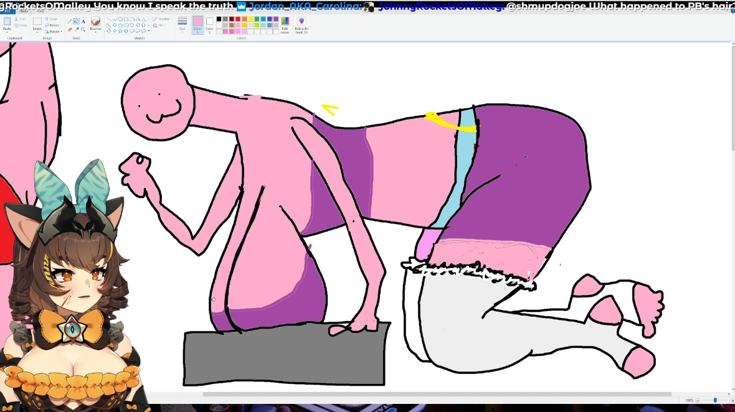This screenshot has width=735, height=412.
Task: Open the Resize dialog
Action: [52, 25]
